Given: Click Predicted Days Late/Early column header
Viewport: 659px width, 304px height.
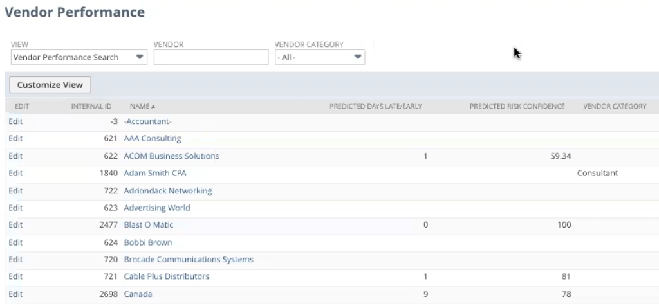Looking at the screenshot, I should 376,107.
